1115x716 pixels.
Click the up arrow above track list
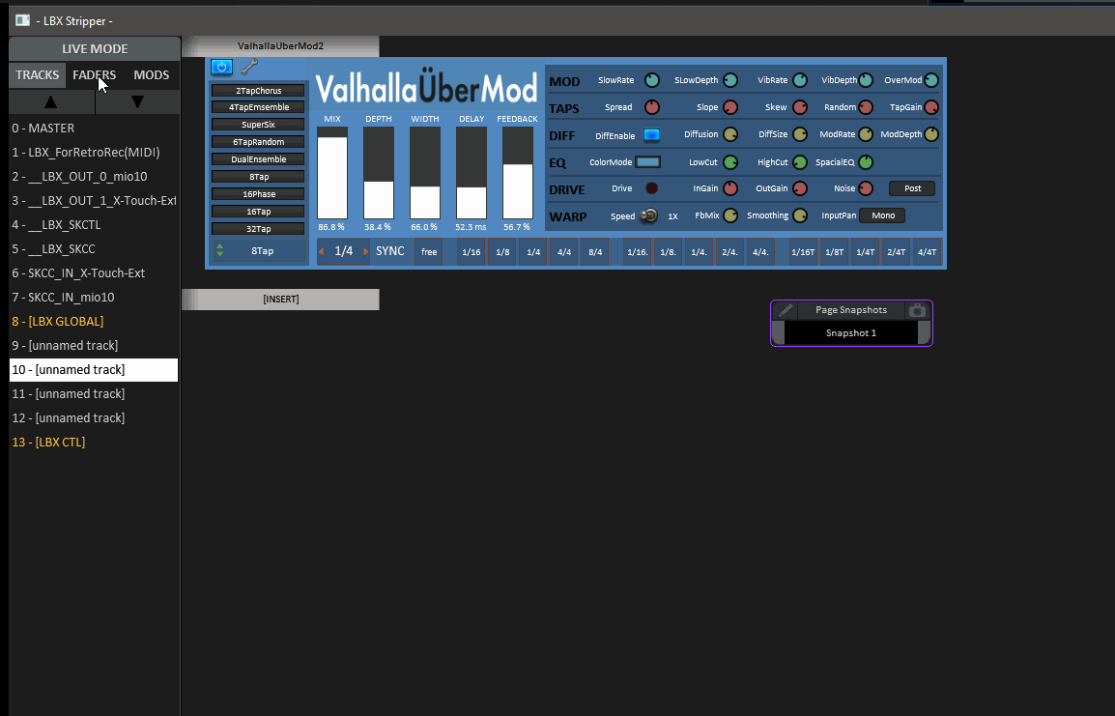coord(50,101)
